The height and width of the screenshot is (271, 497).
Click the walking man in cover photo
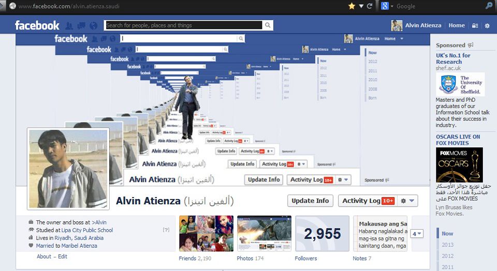tap(187, 108)
